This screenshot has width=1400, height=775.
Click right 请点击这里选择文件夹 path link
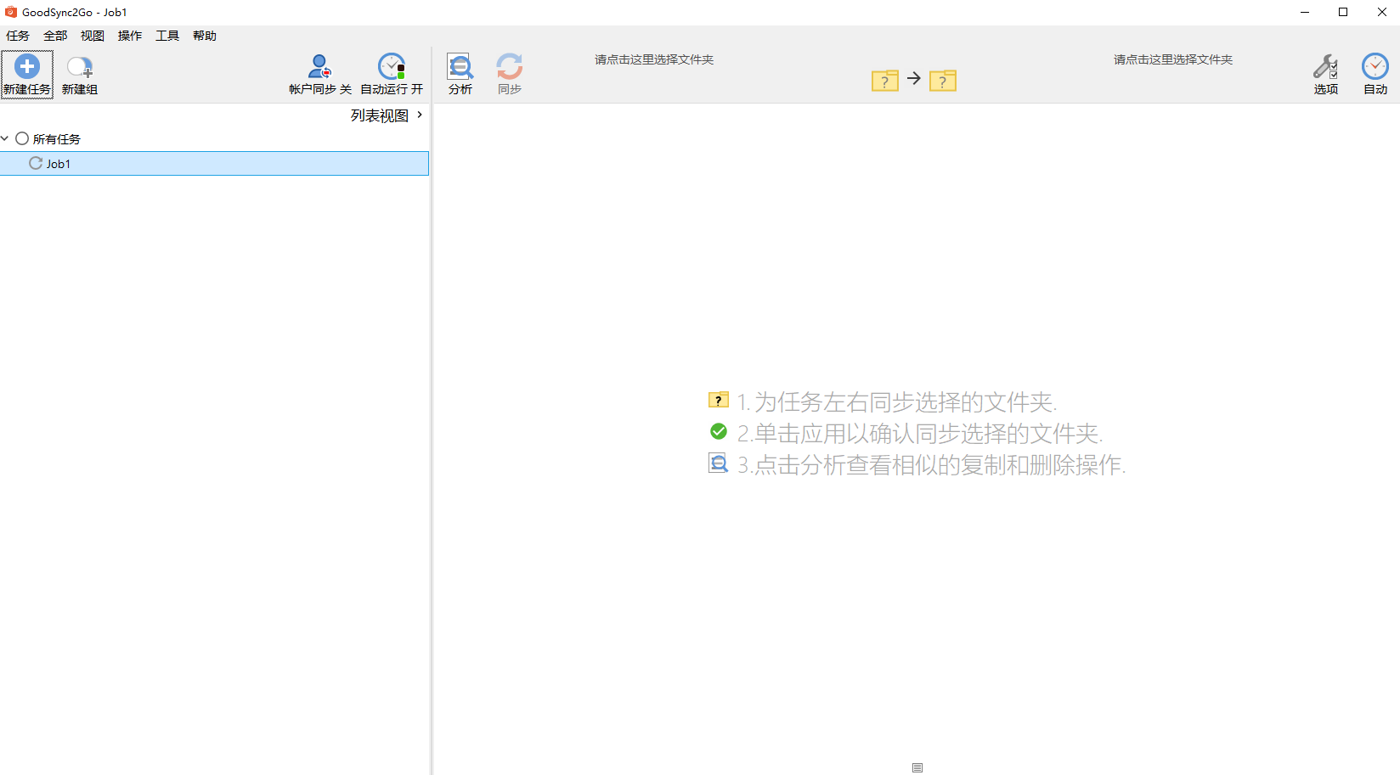(x=1173, y=59)
